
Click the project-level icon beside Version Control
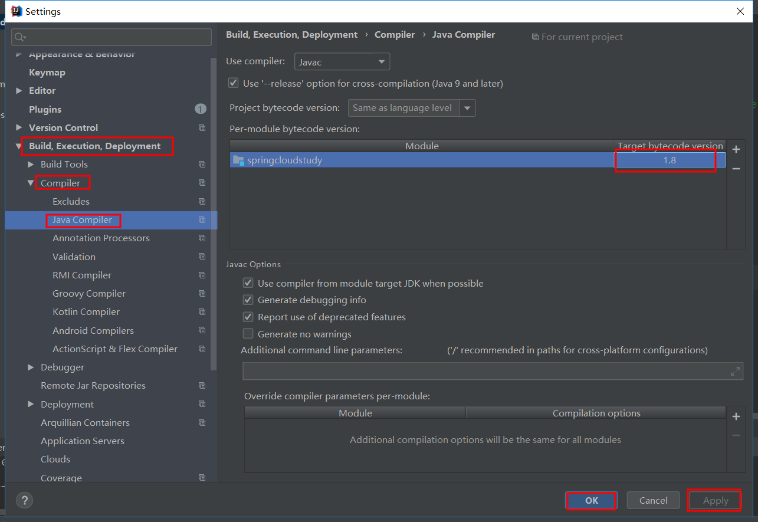(x=202, y=128)
